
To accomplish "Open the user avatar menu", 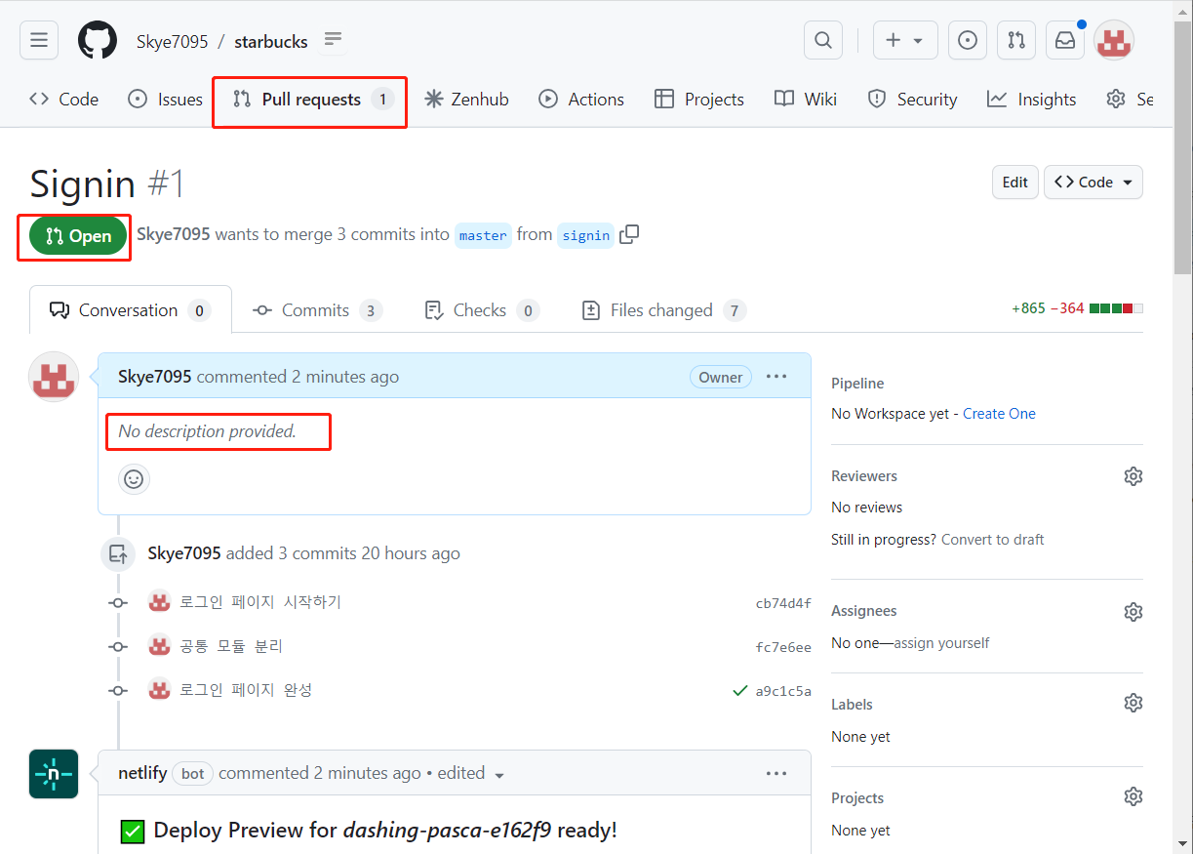I will (1114, 40).
